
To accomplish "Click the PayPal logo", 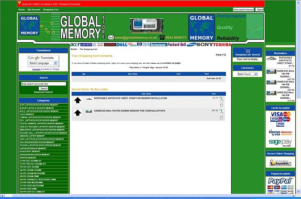I will tap(280, 181).
